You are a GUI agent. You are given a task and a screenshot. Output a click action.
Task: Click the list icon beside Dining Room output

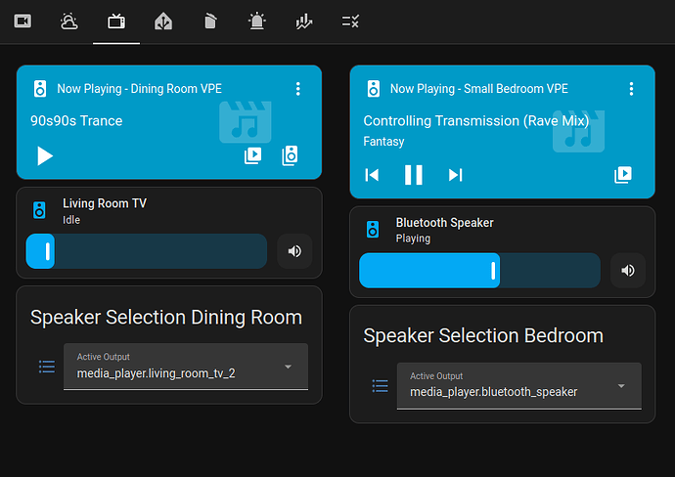pyautogui.click(x=47, y=367)
